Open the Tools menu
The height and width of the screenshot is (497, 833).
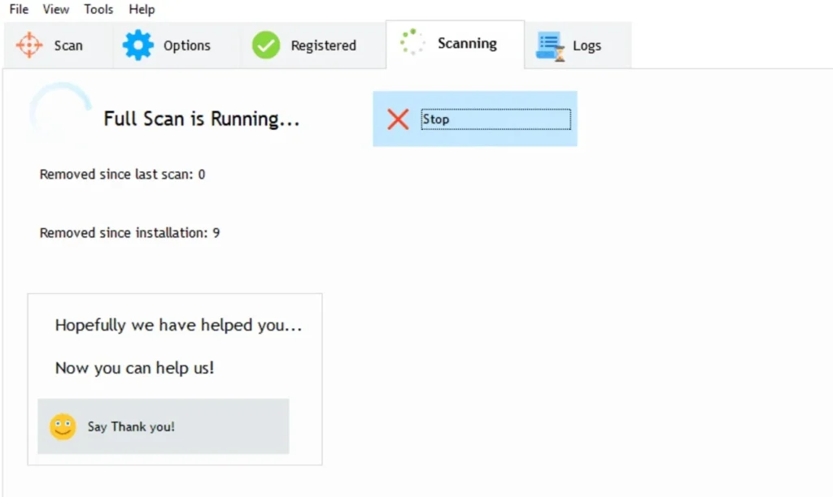[98, 10]
